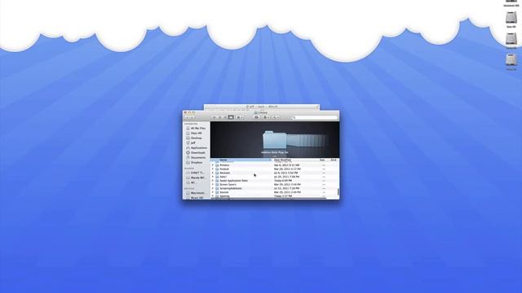The image size is (522, 293).
Task: Click the file list vertical scrollbar
Action: pyautogui.click(x=338, y=192)
